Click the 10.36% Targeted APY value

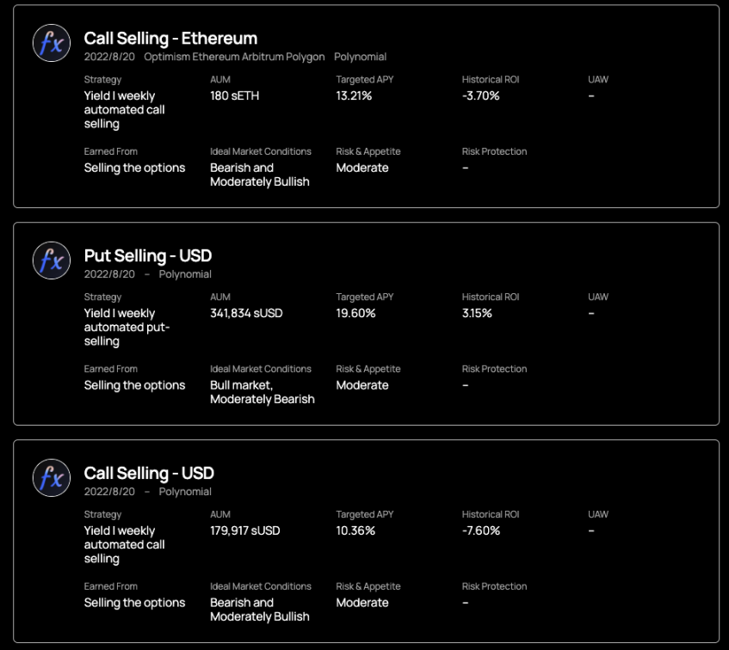[x=355, y=530]
